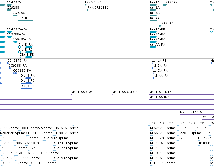
Task: Click the CG42375-RA transcript
Action: [9, 32]
